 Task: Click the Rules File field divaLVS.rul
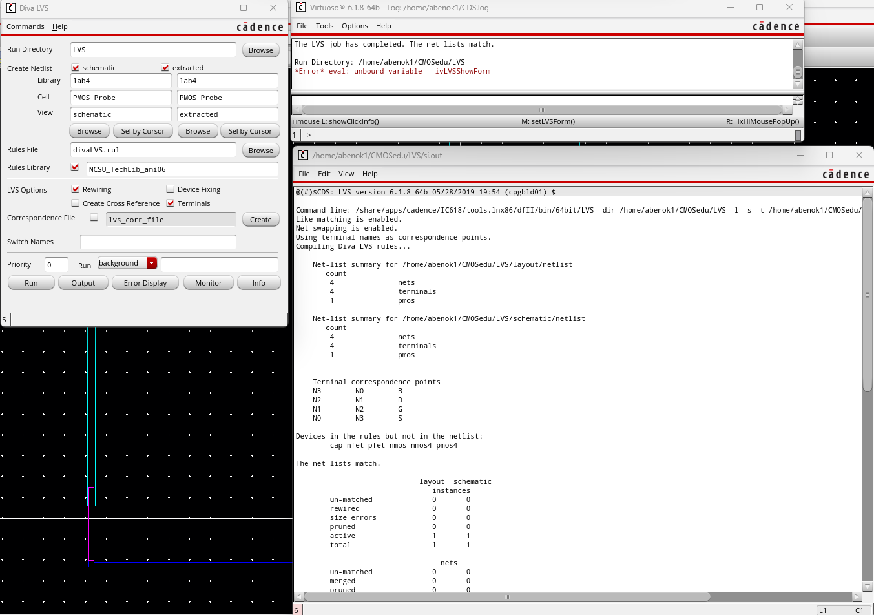[153, 150]
